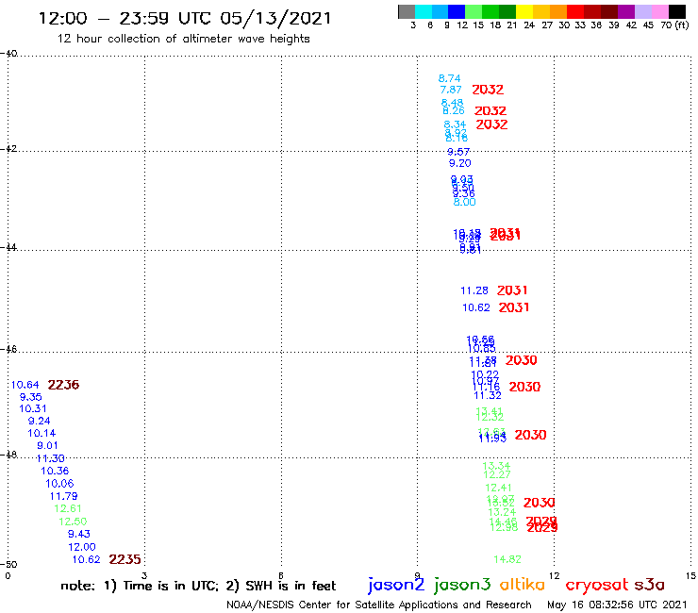The height and width of the screenshot is (613, 698).
Task: Click the 2032 time label beside 7.87
Action: pyautogui.click(x=488, y=90)
